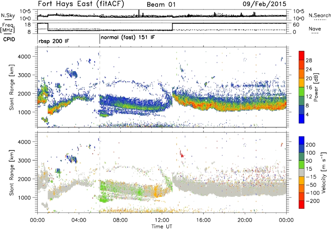
Task: Click the date "09/Feb/2015"
Action: click(264, 4)
